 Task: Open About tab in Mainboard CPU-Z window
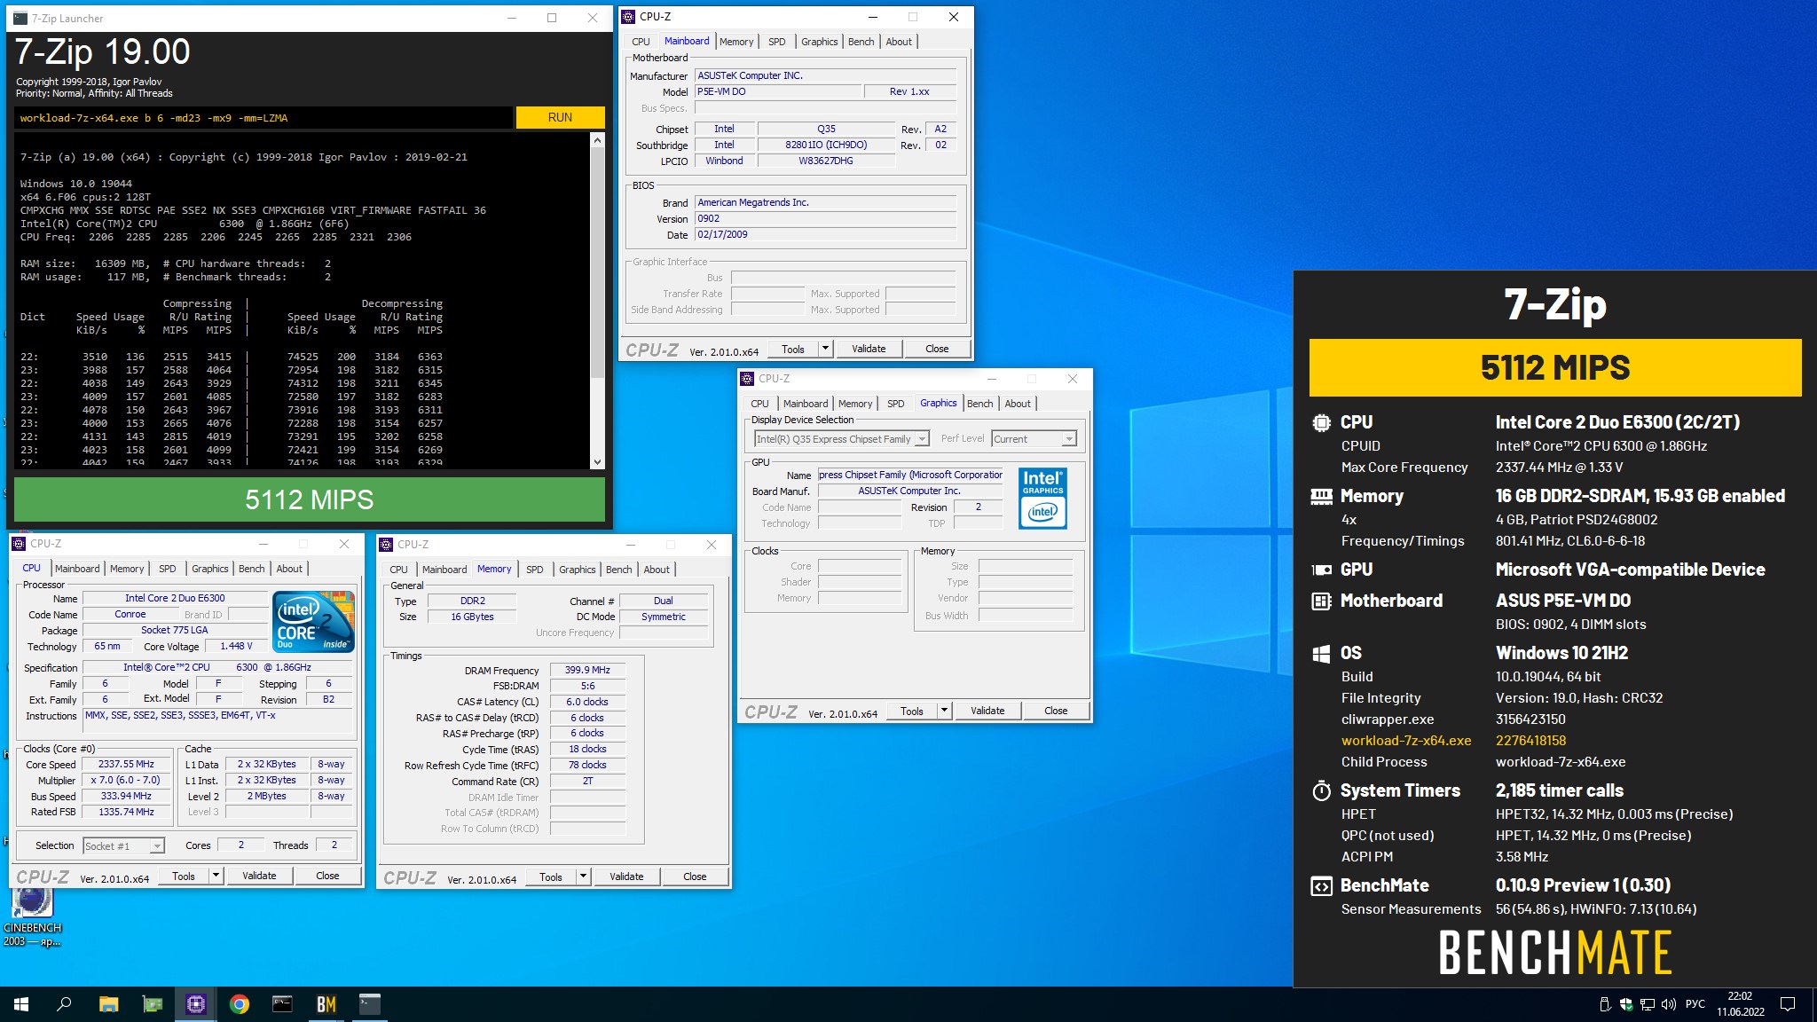coord(899,42)
